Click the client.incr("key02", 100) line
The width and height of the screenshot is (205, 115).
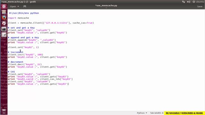[25, 55]
